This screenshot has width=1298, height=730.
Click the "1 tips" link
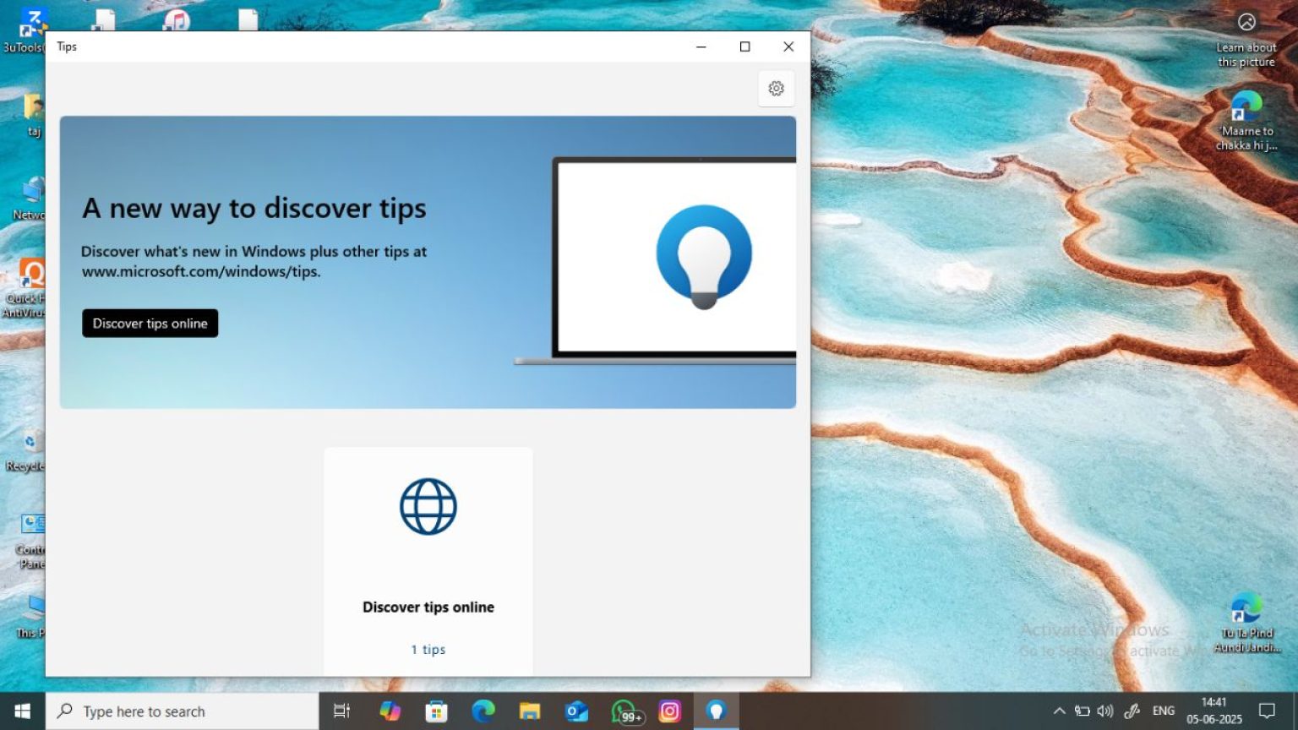428,650
